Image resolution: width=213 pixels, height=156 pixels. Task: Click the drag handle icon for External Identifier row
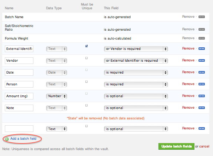201,48
